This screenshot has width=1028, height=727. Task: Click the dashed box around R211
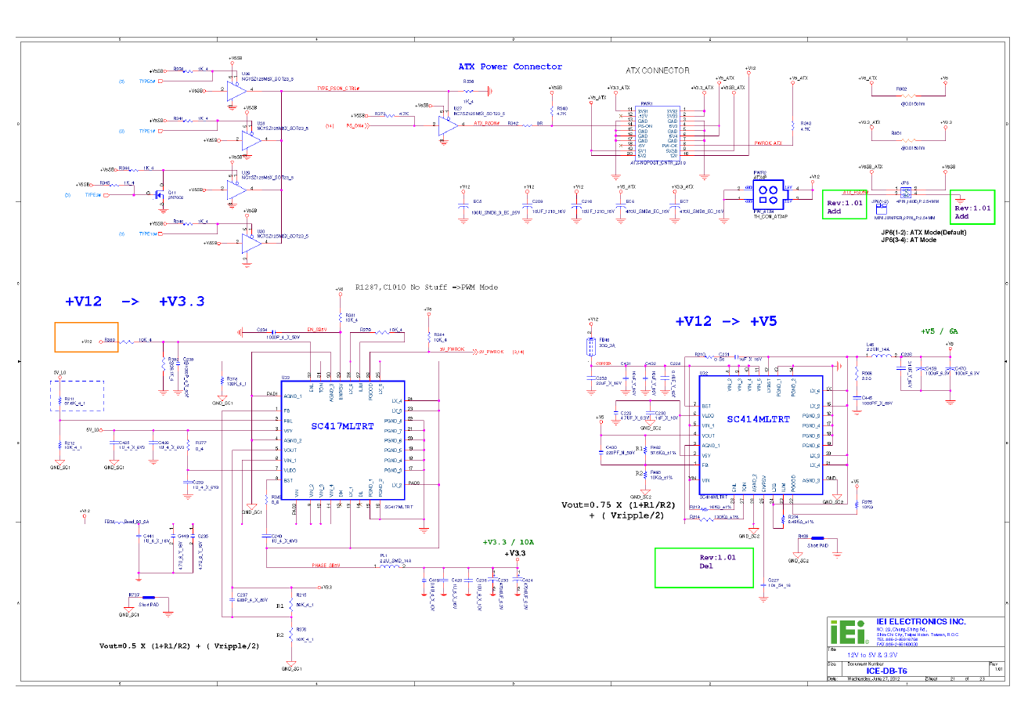(78, 396)
